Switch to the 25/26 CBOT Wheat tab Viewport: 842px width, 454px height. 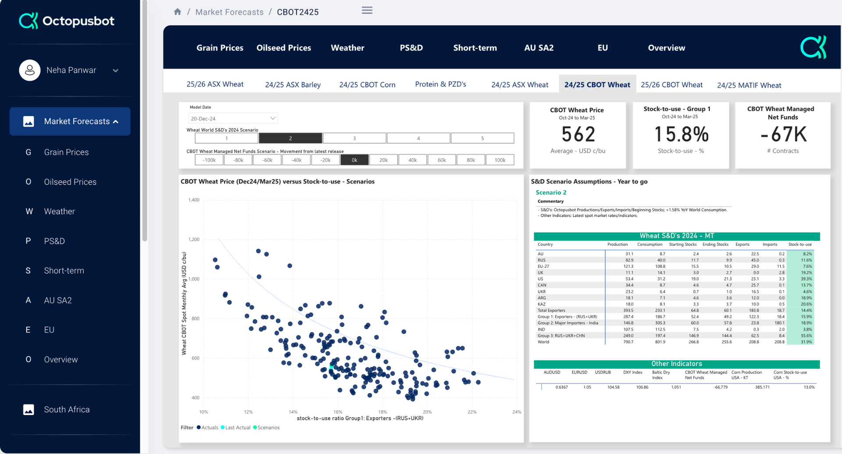[x=672, y=85]
